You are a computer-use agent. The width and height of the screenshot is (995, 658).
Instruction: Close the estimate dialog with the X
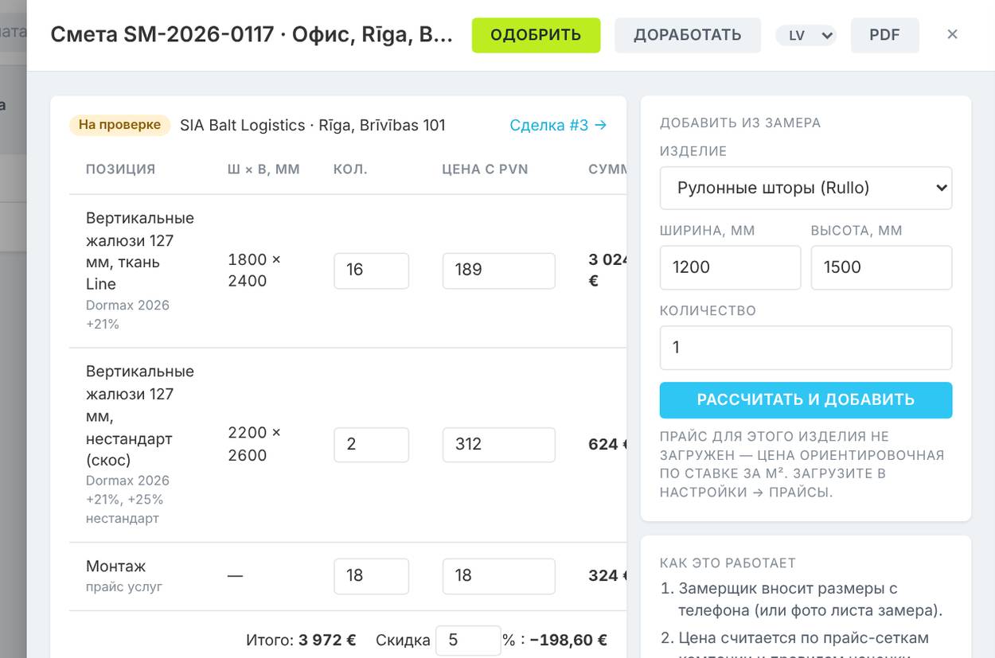pos(952,34)
